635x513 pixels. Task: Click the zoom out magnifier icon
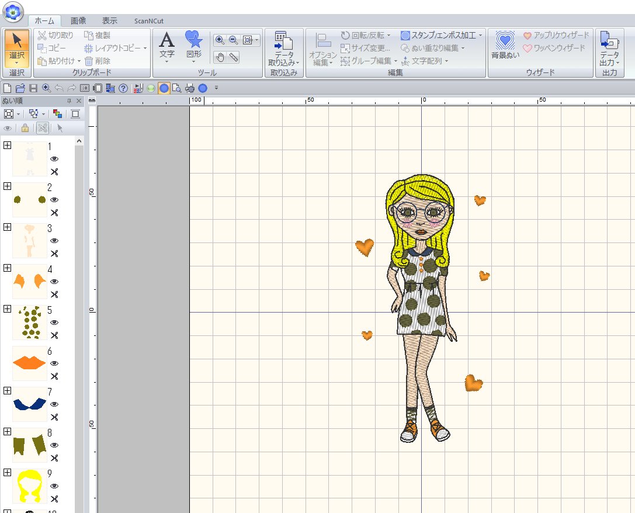click(x=234, y=40)
